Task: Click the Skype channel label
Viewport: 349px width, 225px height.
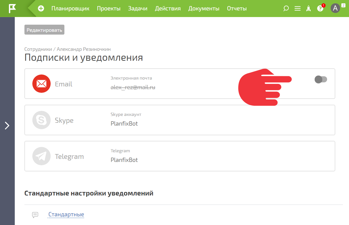Action: click(x=64, y=120)
